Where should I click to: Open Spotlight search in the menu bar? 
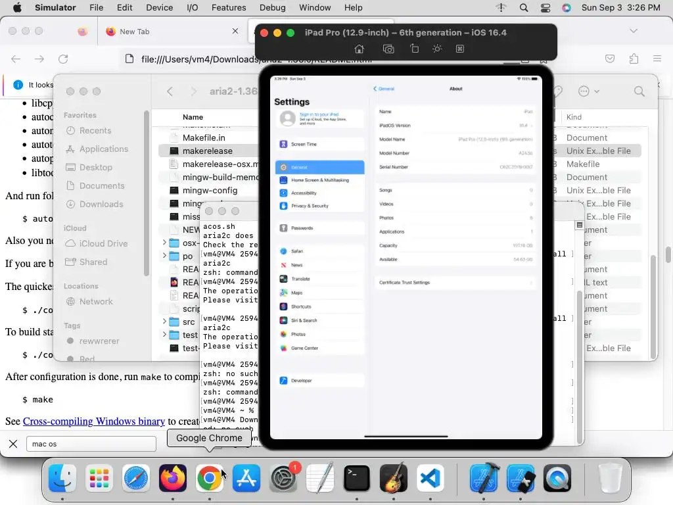click(x=524, y=8)
